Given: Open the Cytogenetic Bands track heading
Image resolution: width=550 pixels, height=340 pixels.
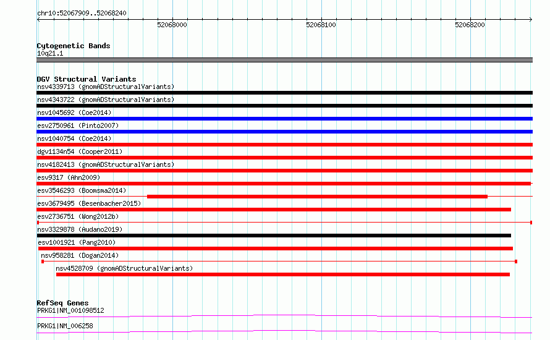Looking at the screenshot, I should coord(74,46).
